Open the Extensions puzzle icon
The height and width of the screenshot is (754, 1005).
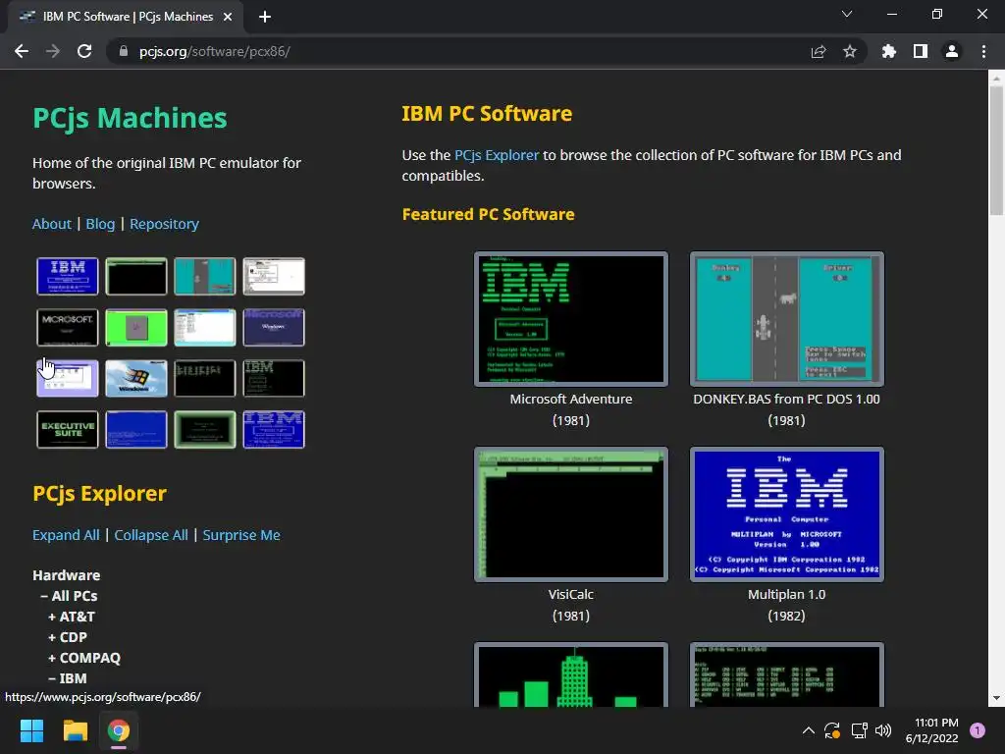(888, 51)
